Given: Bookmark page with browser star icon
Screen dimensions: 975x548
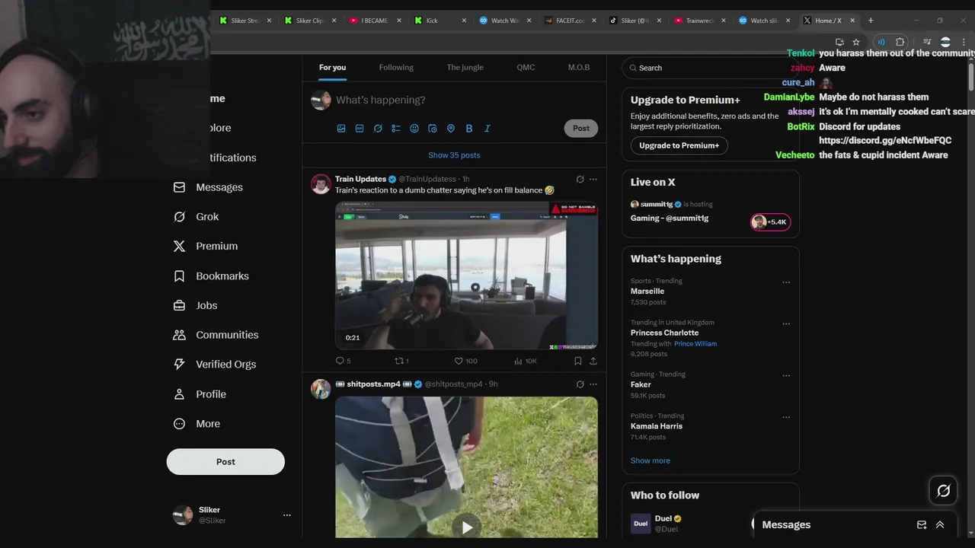Looking at the screenshot, I should [x=856, y=42].
